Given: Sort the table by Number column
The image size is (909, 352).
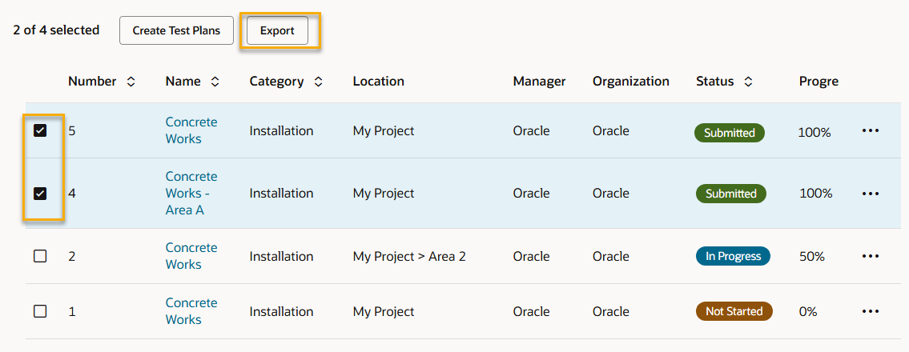Looking at the screenshot, I should click(x=131, y=82).
